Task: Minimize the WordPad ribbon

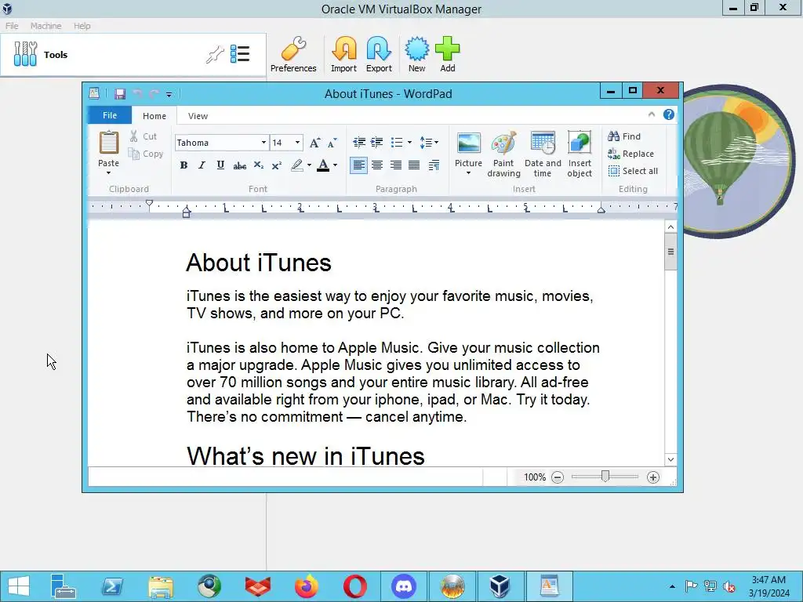Action: [x=652, y=114]
